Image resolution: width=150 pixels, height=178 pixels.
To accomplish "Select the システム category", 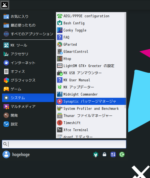I will tap(28, 98).
